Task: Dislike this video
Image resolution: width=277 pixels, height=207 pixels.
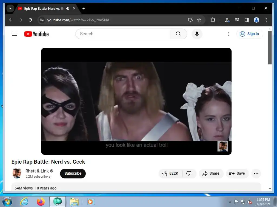Action: click(189, 174)
